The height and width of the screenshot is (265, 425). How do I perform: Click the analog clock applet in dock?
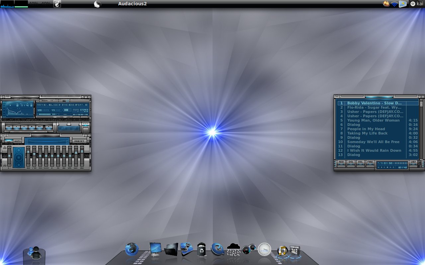(264, 249)
